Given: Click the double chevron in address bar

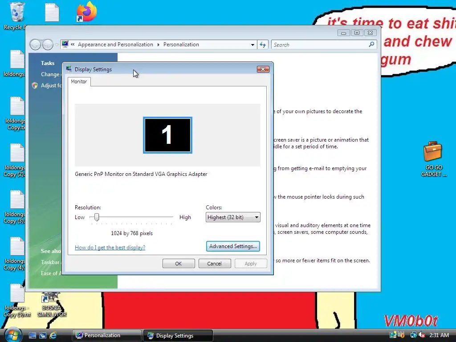Looking at the screenshot, I should click(73, 44).
